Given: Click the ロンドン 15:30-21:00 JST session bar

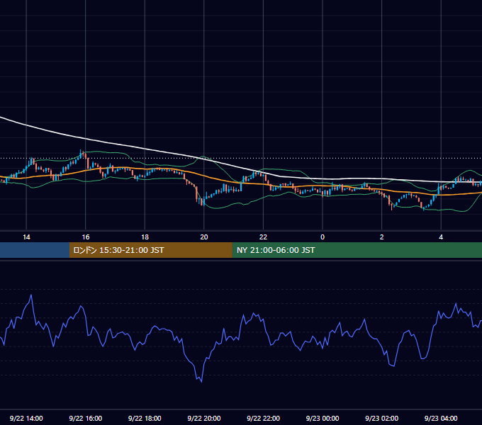Looking at the screenshot, I should coord(150,250).
